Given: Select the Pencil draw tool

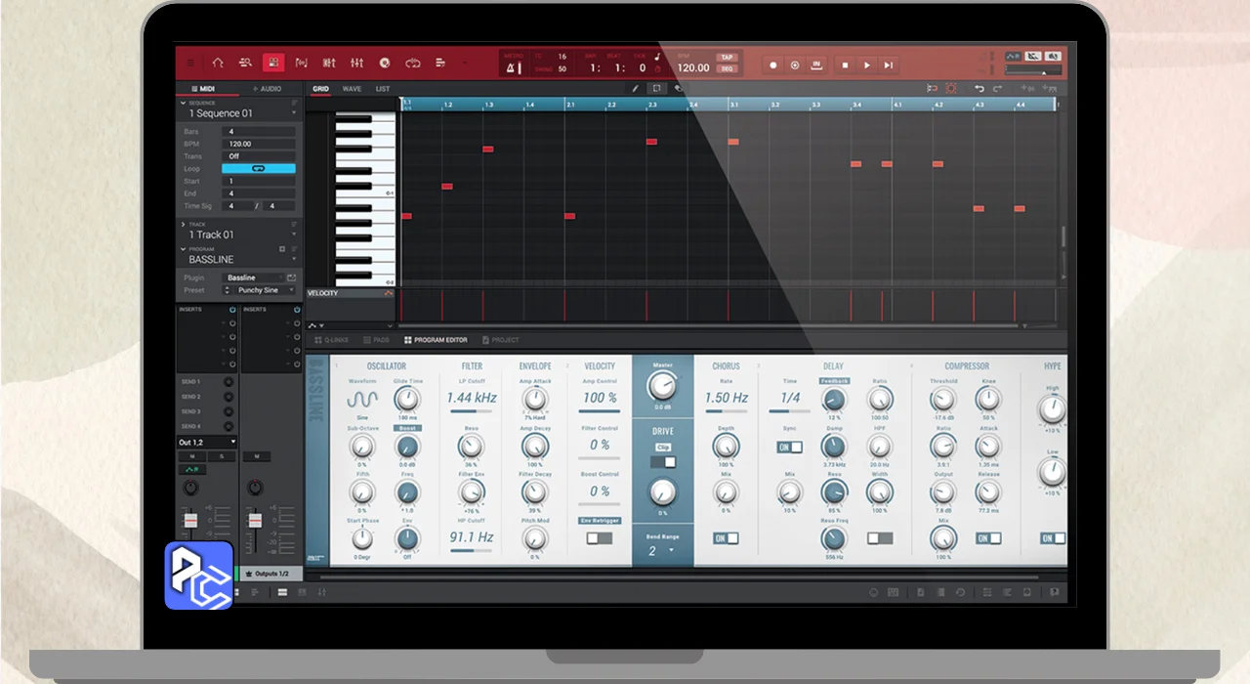Looking at the screenshot, I should click(635, 89).
